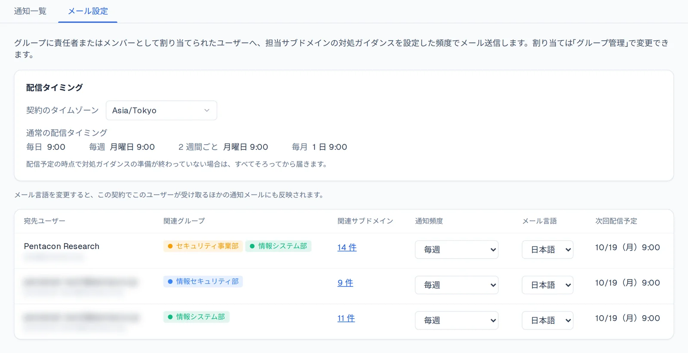Click next delivery date in the 11 件 row

627,318
